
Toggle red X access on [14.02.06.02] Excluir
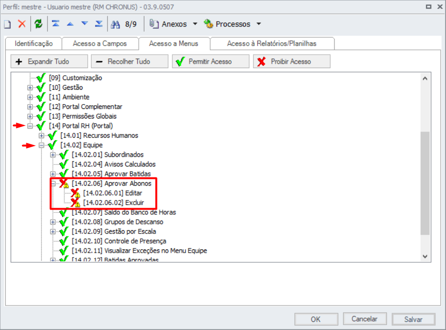tap(75, 203)
